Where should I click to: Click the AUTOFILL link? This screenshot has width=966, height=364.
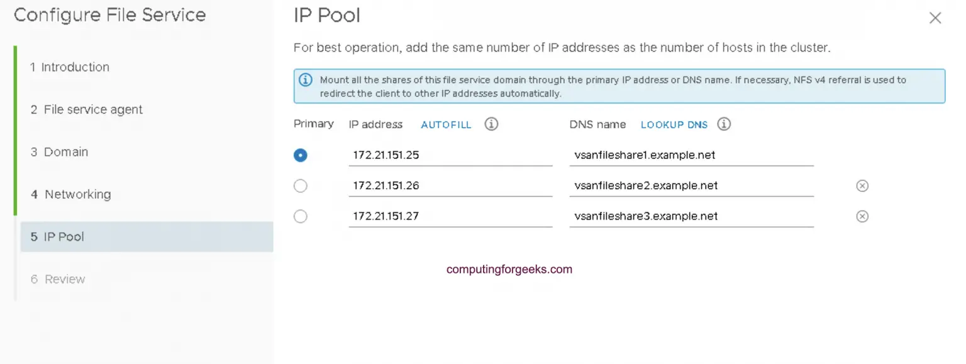(x=446, y=124)
